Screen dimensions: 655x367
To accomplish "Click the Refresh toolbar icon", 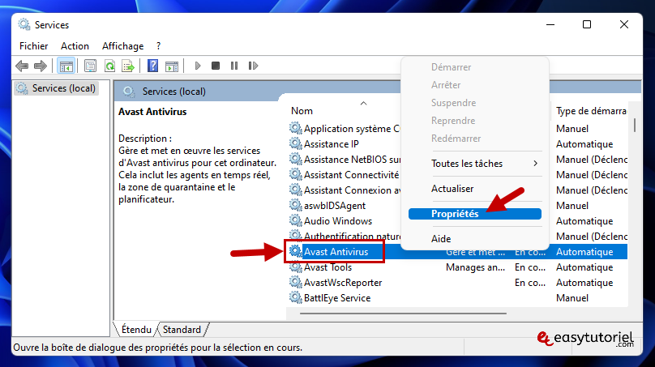I will click(110, 66).
